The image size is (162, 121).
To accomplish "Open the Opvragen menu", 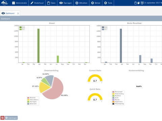I will point(65,3).
